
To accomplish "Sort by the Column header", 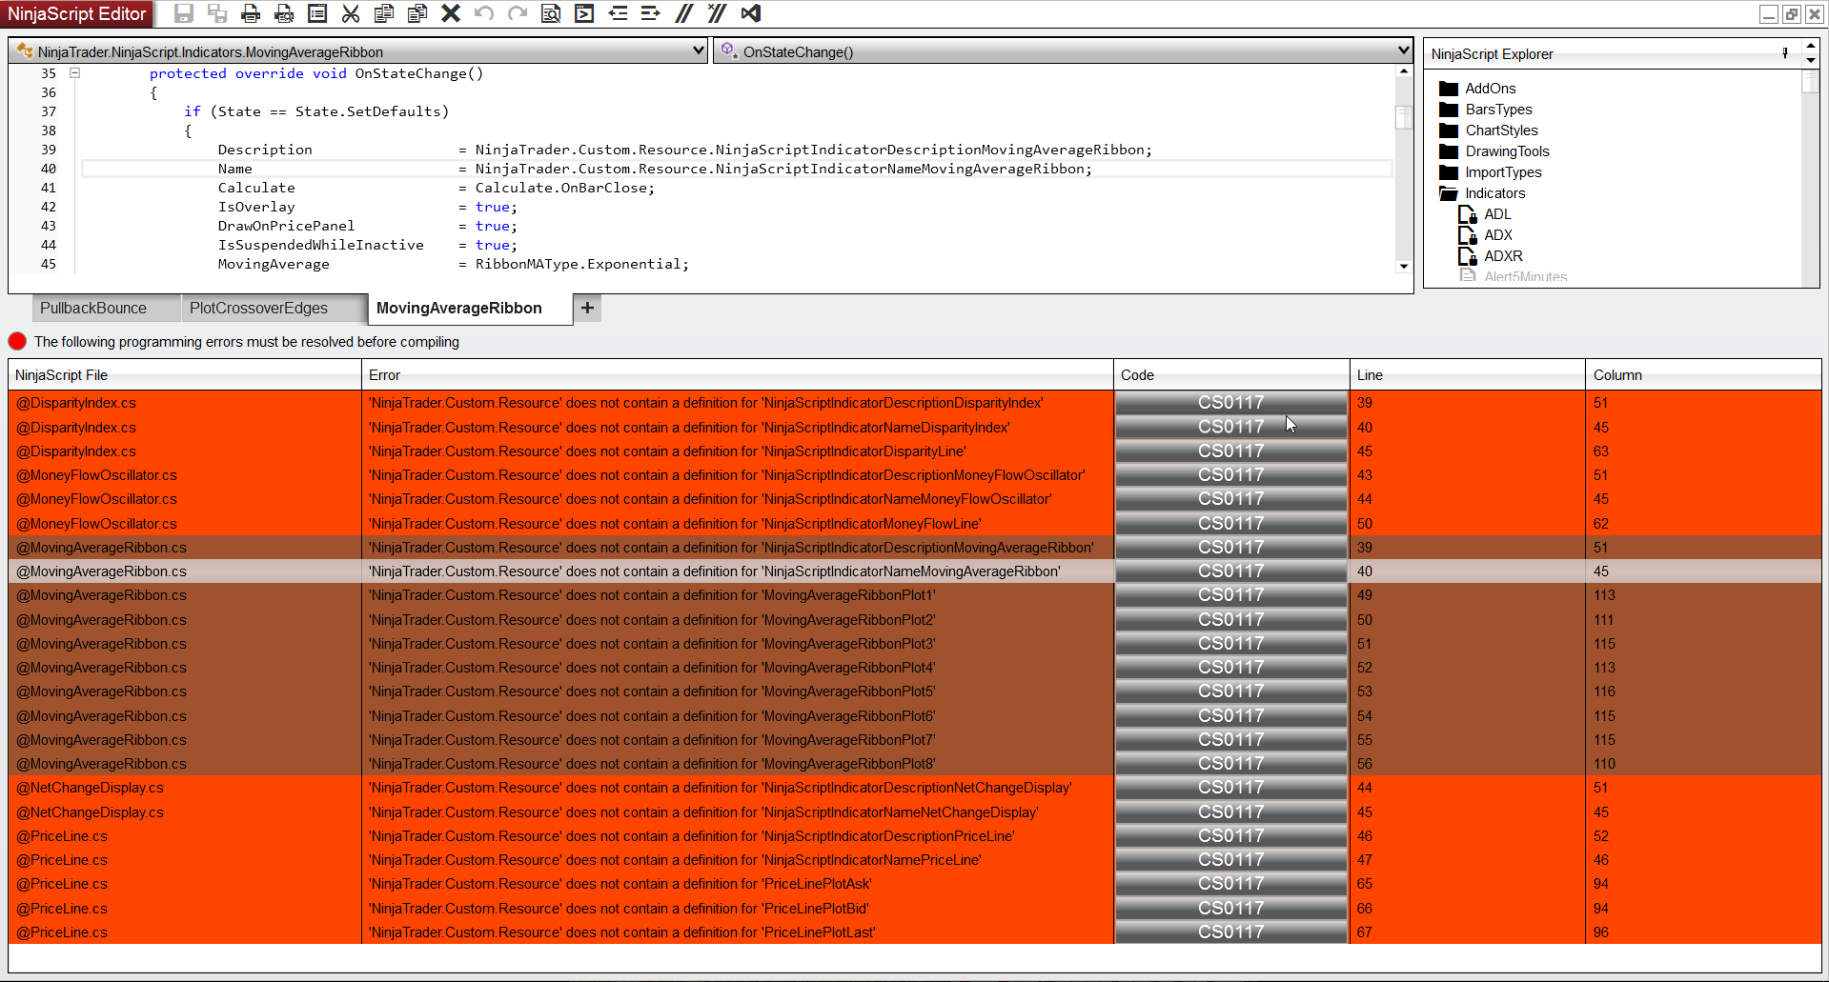I will click(x=1703, y=375).
